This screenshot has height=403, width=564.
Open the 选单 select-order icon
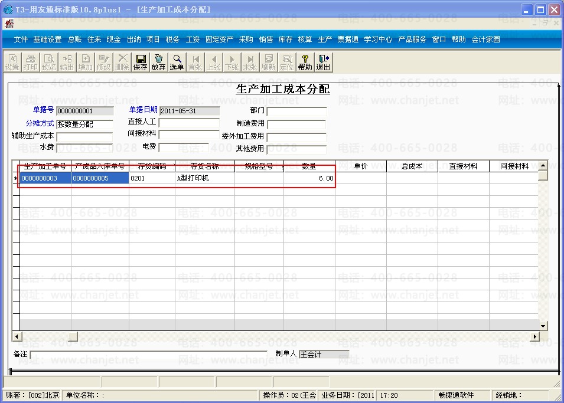coord(177,63)
